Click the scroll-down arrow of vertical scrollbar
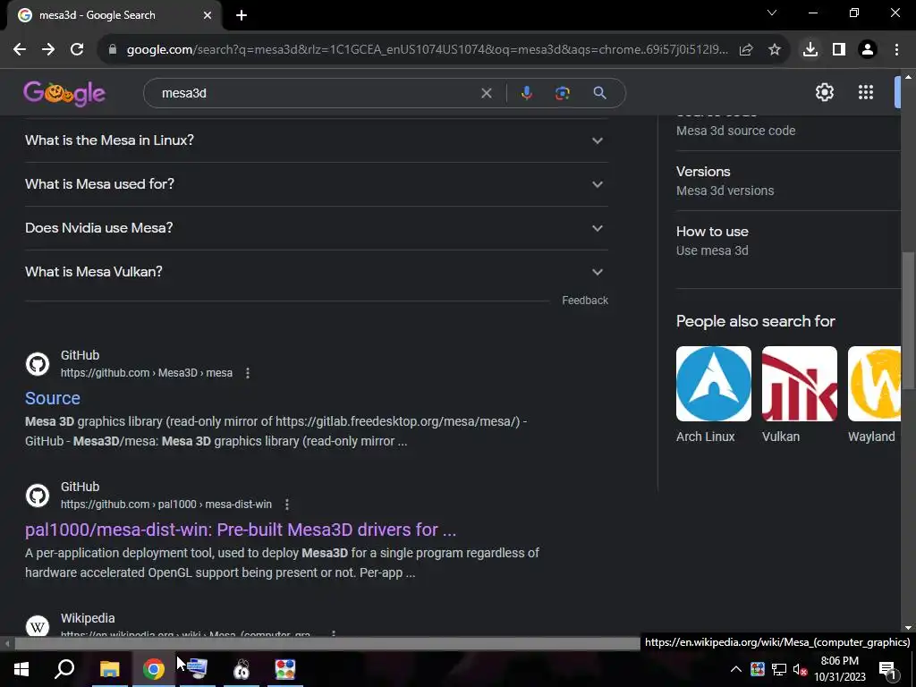The height and width of the screenshot is (687, 916). click(908, 629)
